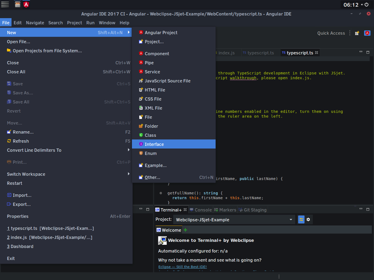Screen dimensions: 374x280
Task: Switch to the Git Staging tab
Action: (x=252, y=210)
